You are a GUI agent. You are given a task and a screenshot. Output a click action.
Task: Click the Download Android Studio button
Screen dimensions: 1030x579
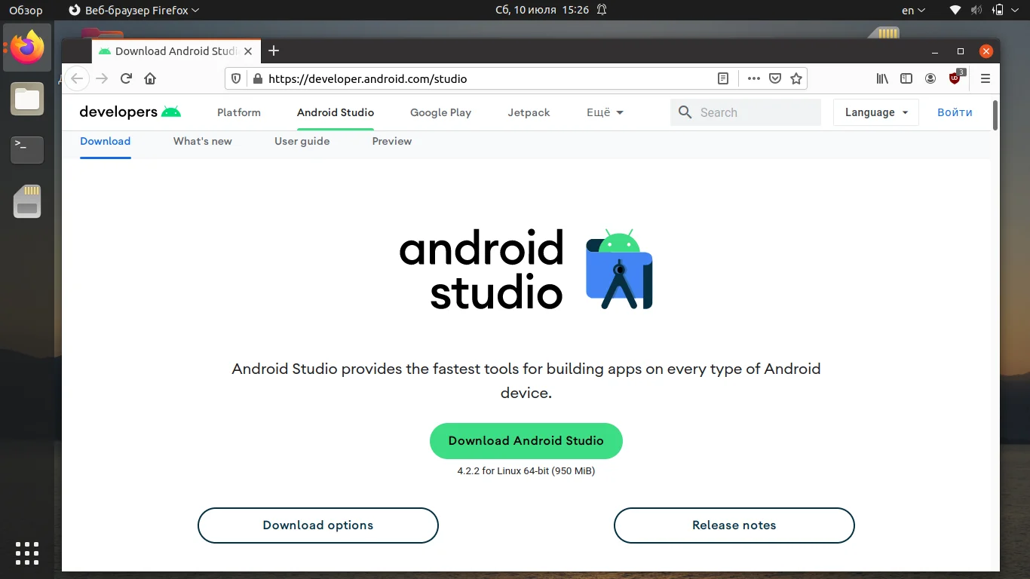526,441
